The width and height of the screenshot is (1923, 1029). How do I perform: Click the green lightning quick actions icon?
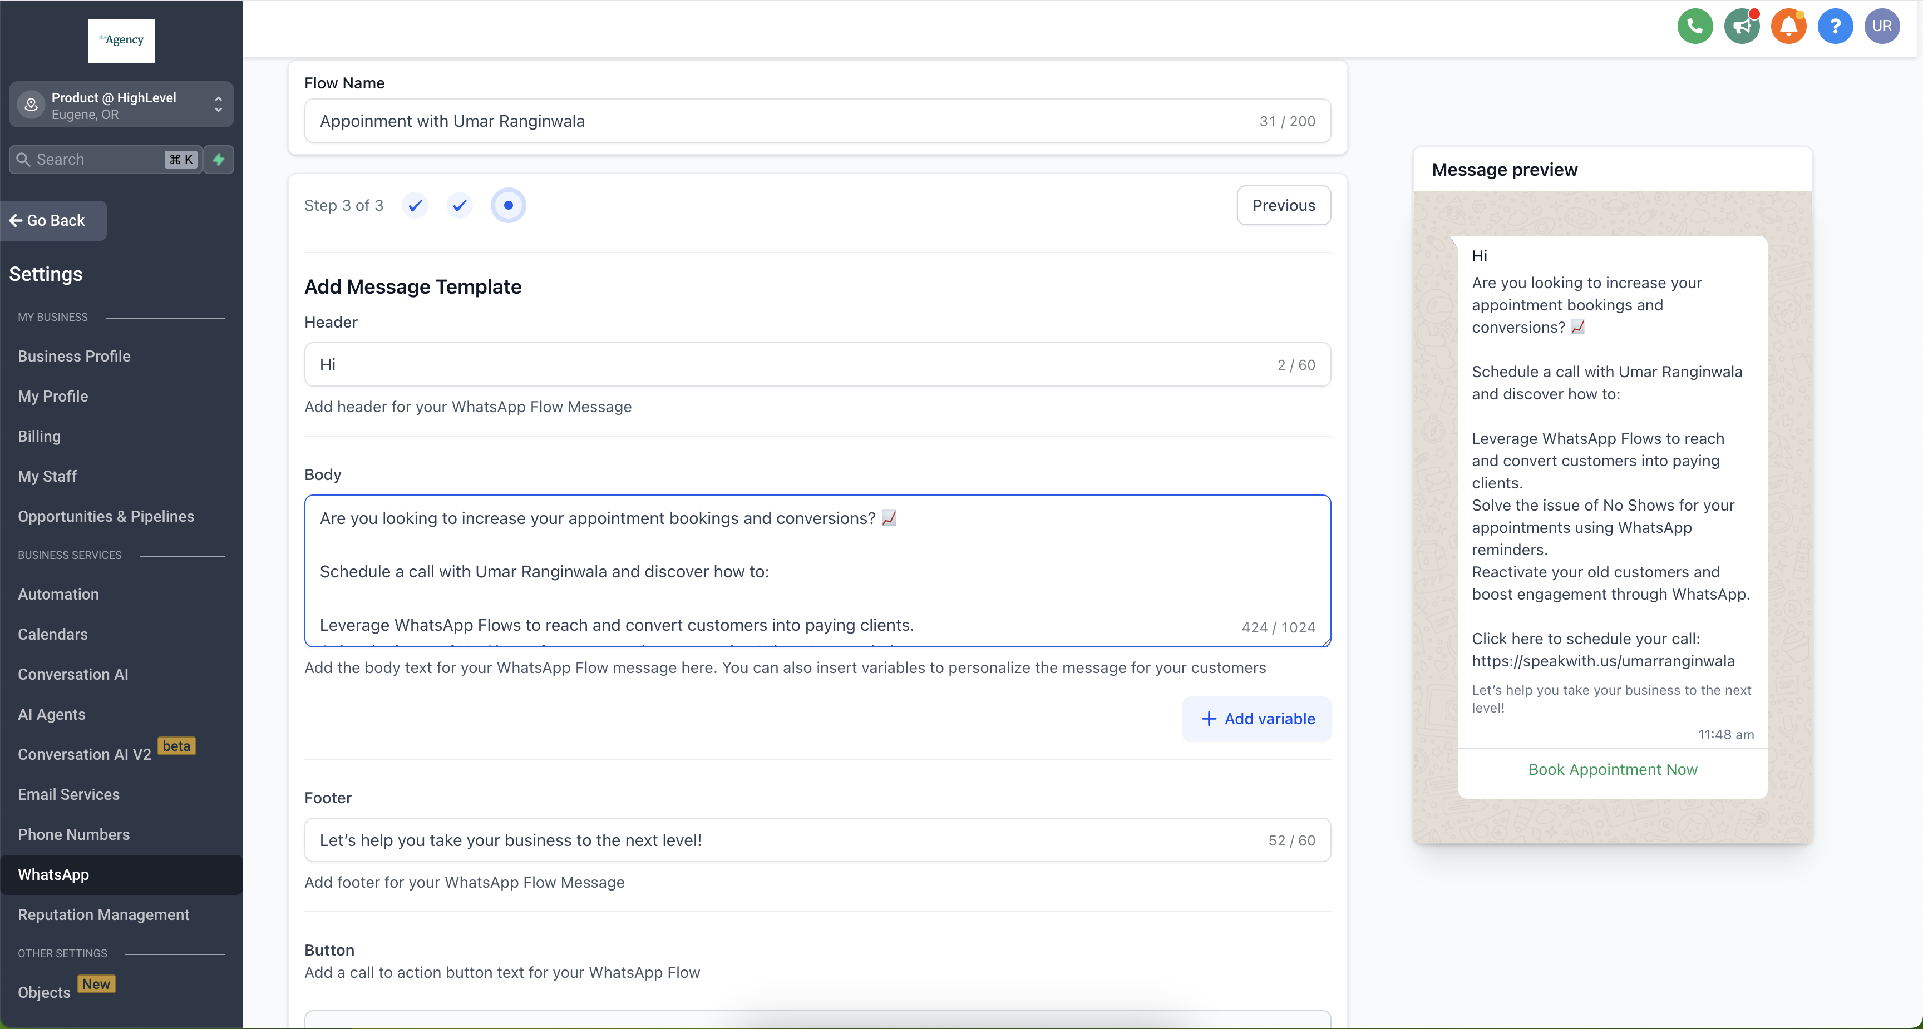(x=219, y=160)
